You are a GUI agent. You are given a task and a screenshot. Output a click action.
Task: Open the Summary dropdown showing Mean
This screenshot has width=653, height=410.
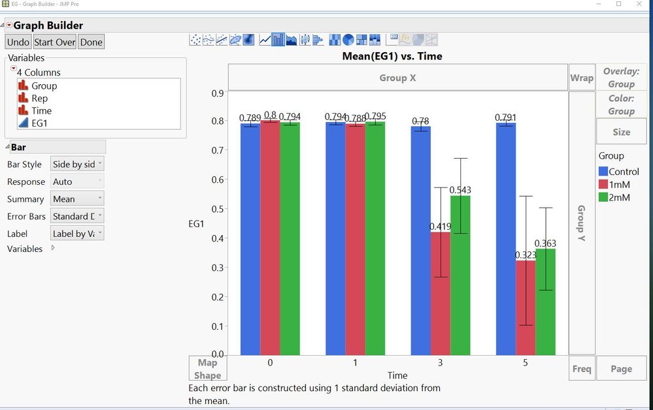[77, 198]
